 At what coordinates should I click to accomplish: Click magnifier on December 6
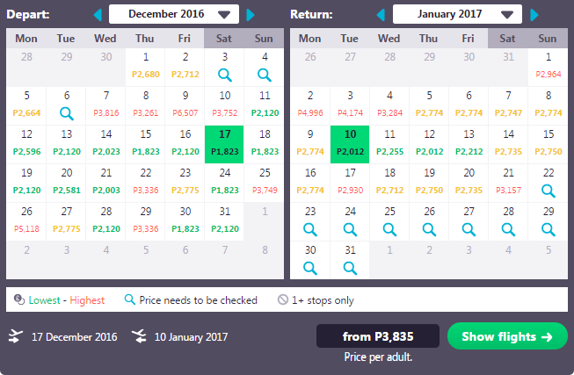(x=66, y=114)
